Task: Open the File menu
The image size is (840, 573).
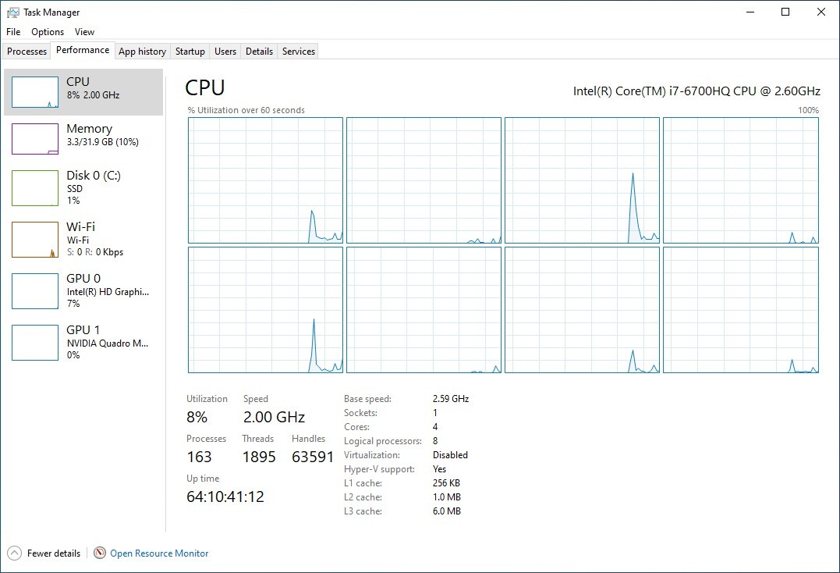Action: [x=13, y=32]
